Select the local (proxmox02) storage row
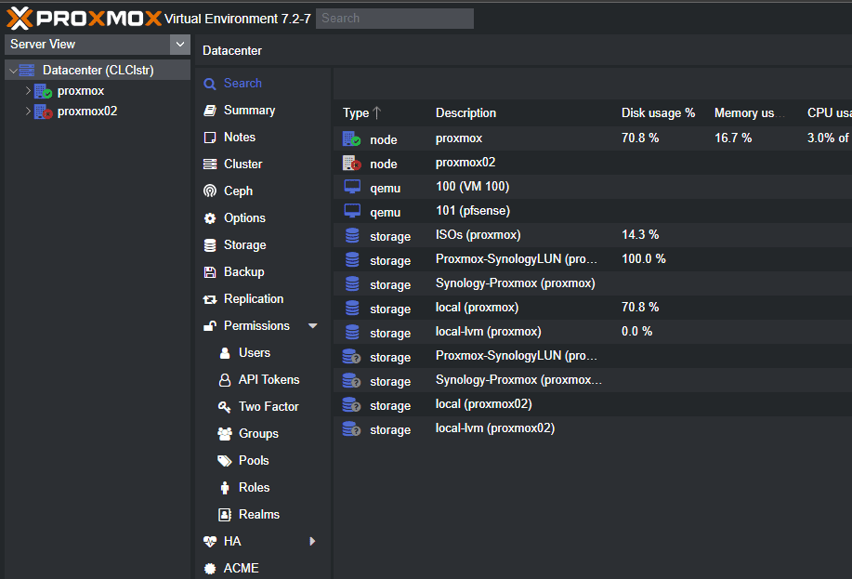The image size is (852, 579). [593, 404]
